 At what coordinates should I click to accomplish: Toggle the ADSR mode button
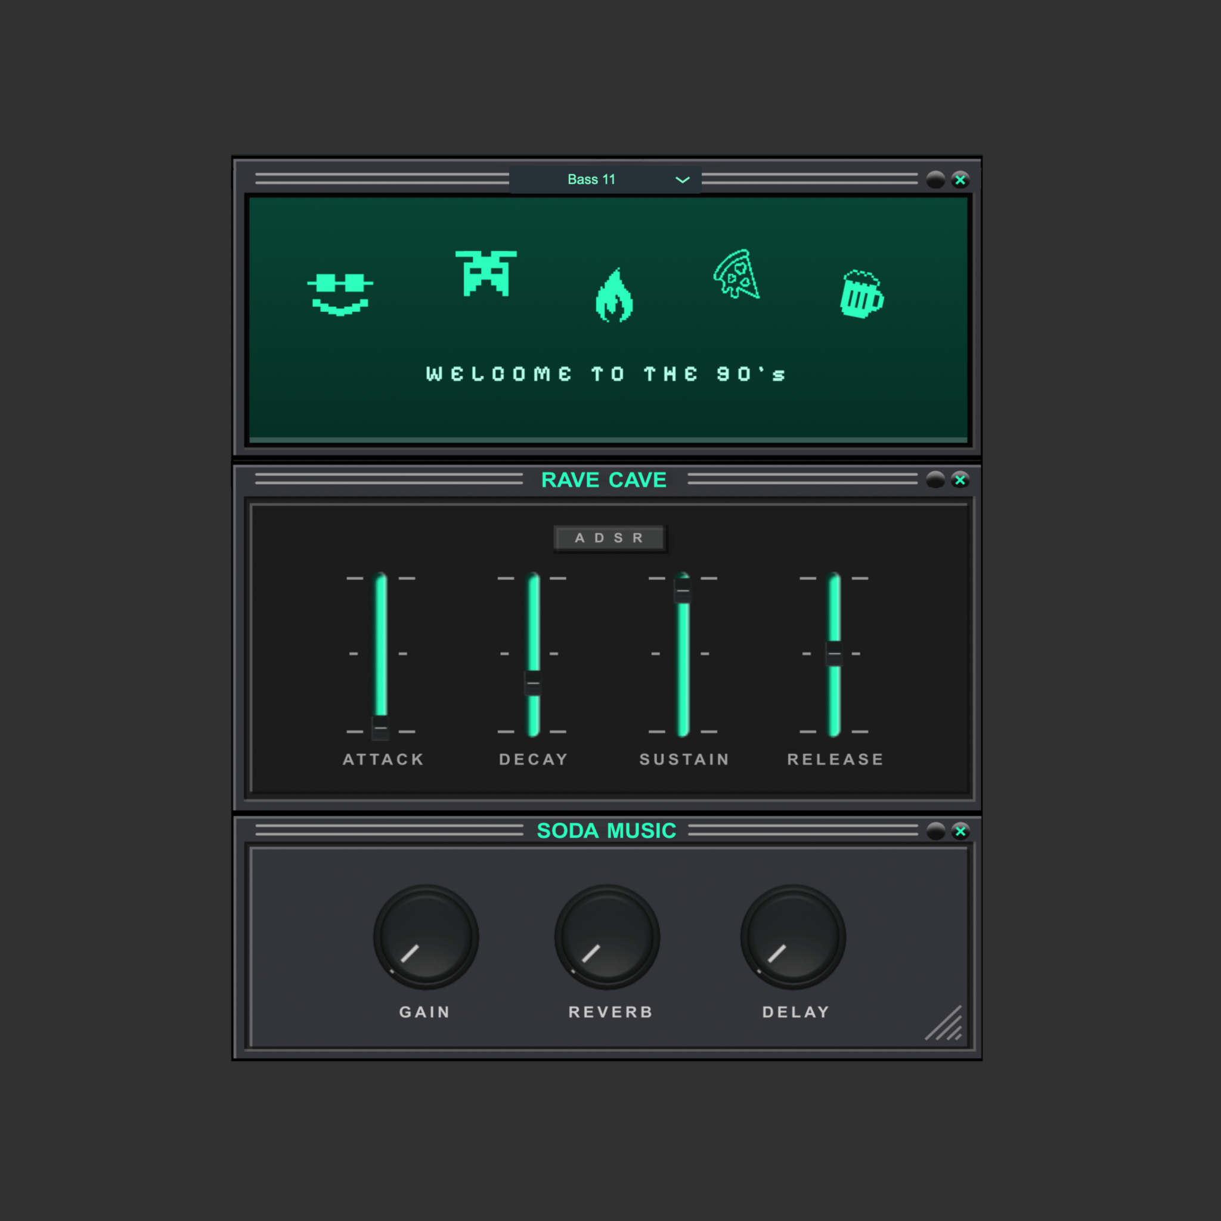[x=609, y=538]
